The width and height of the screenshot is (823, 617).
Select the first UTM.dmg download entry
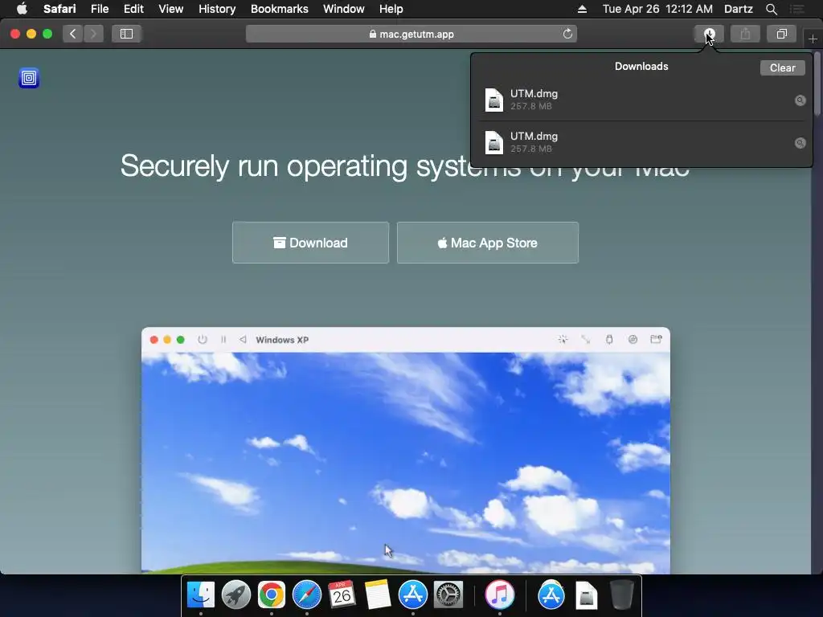pos(641,100)
